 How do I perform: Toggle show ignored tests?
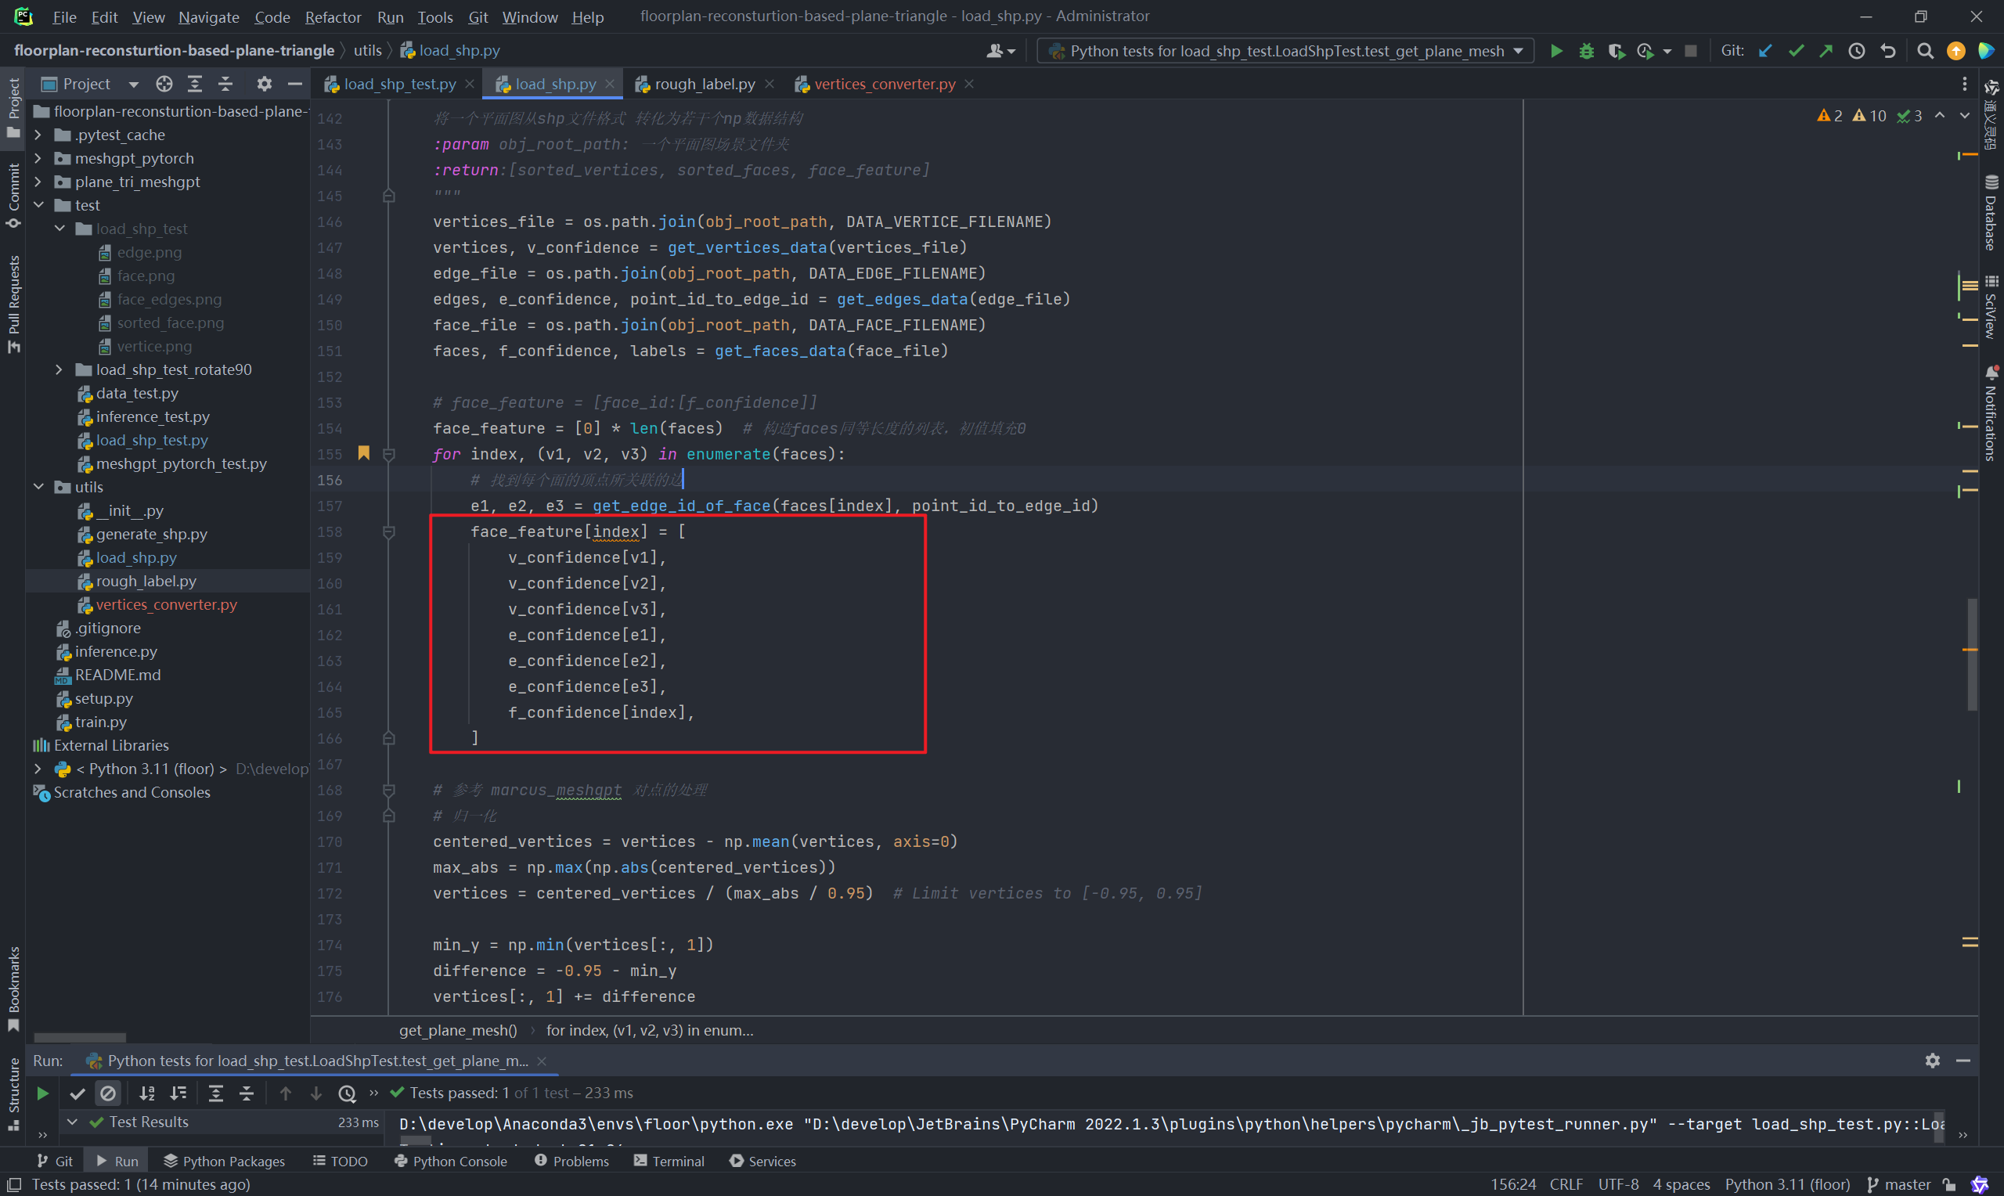(108, 1093)
